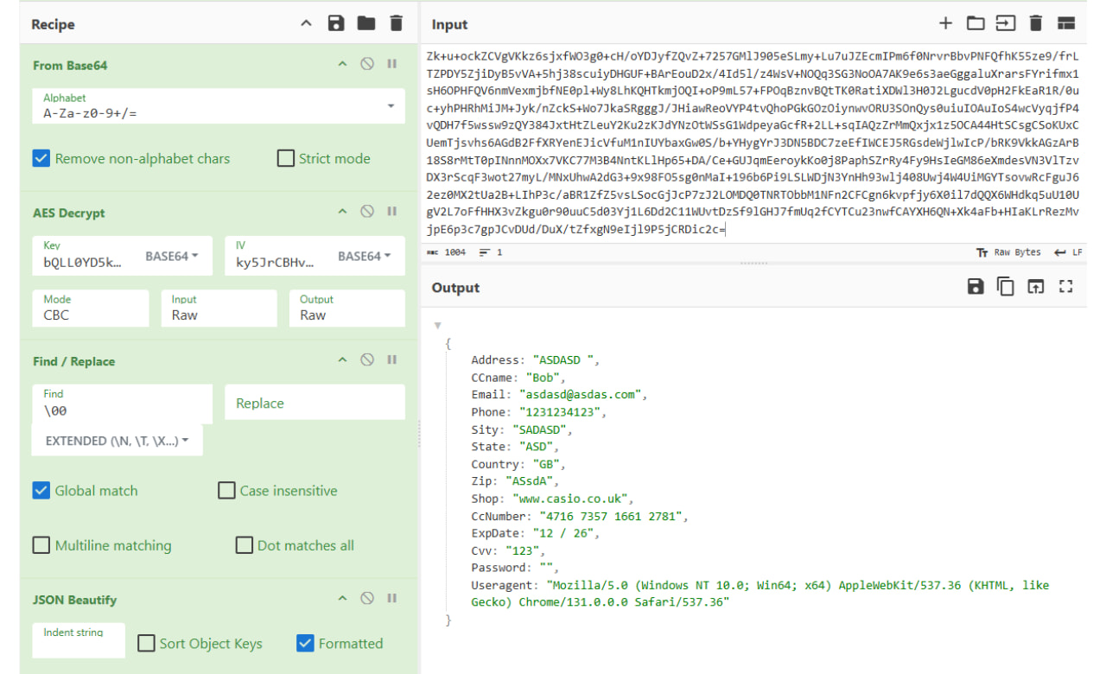Image resolution: width=1106 pixels, height=674 pixels.
Task: Open the EXTENDED find type dropdown
Action: (117, 441)
